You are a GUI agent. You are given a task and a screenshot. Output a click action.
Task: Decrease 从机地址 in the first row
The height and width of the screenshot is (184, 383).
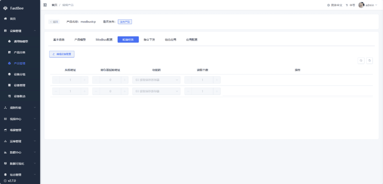56,80
